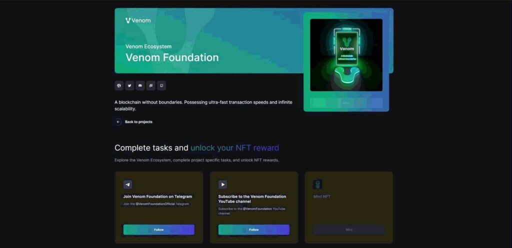
Task: Click the Mint NFT card icon
Action: (x=317, y=184)
